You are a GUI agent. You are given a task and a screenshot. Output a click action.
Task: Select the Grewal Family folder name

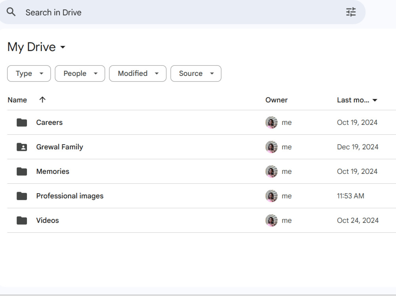point(60,147)
